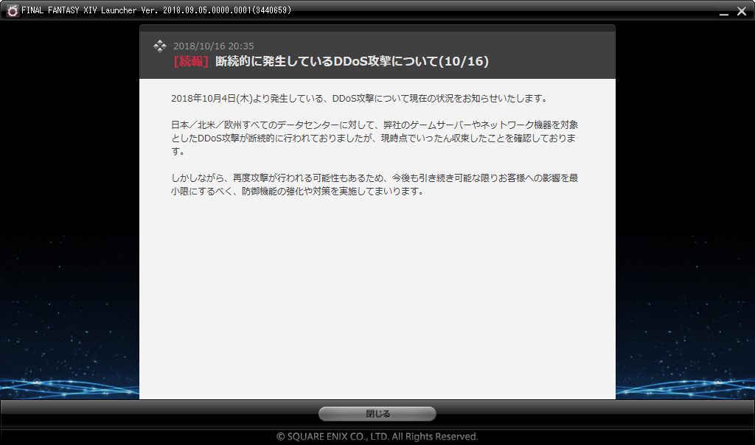Click the paragraph starting with 日本／北米／欧州
This screenshot has width=755, height=445.
(373, 138)
